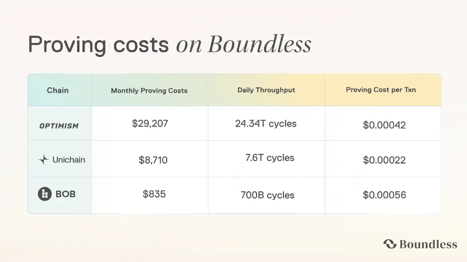
Task: Click the Boundless swirl logo icon
Action: tap(390, 244)
